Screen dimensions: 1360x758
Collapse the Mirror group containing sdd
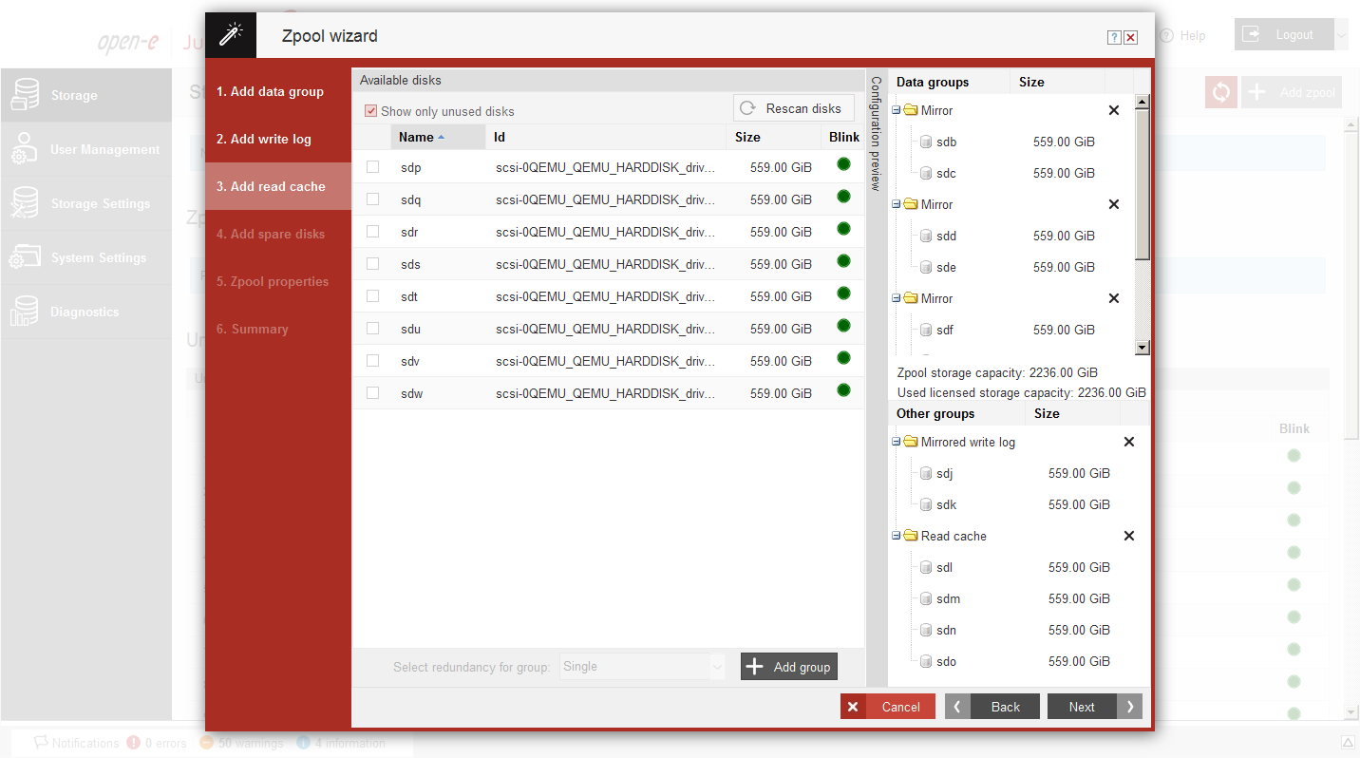tap(896, 204)
